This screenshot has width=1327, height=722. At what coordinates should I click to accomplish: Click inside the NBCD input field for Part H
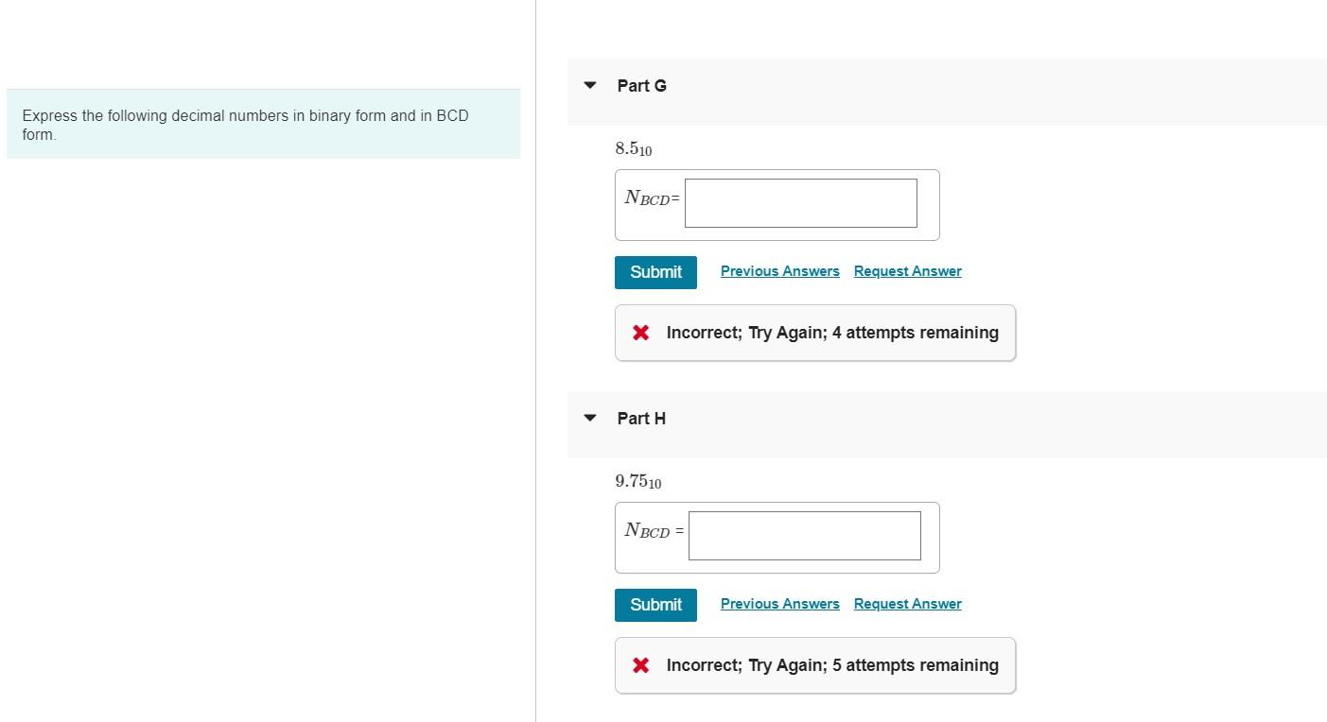pos(804,535)
